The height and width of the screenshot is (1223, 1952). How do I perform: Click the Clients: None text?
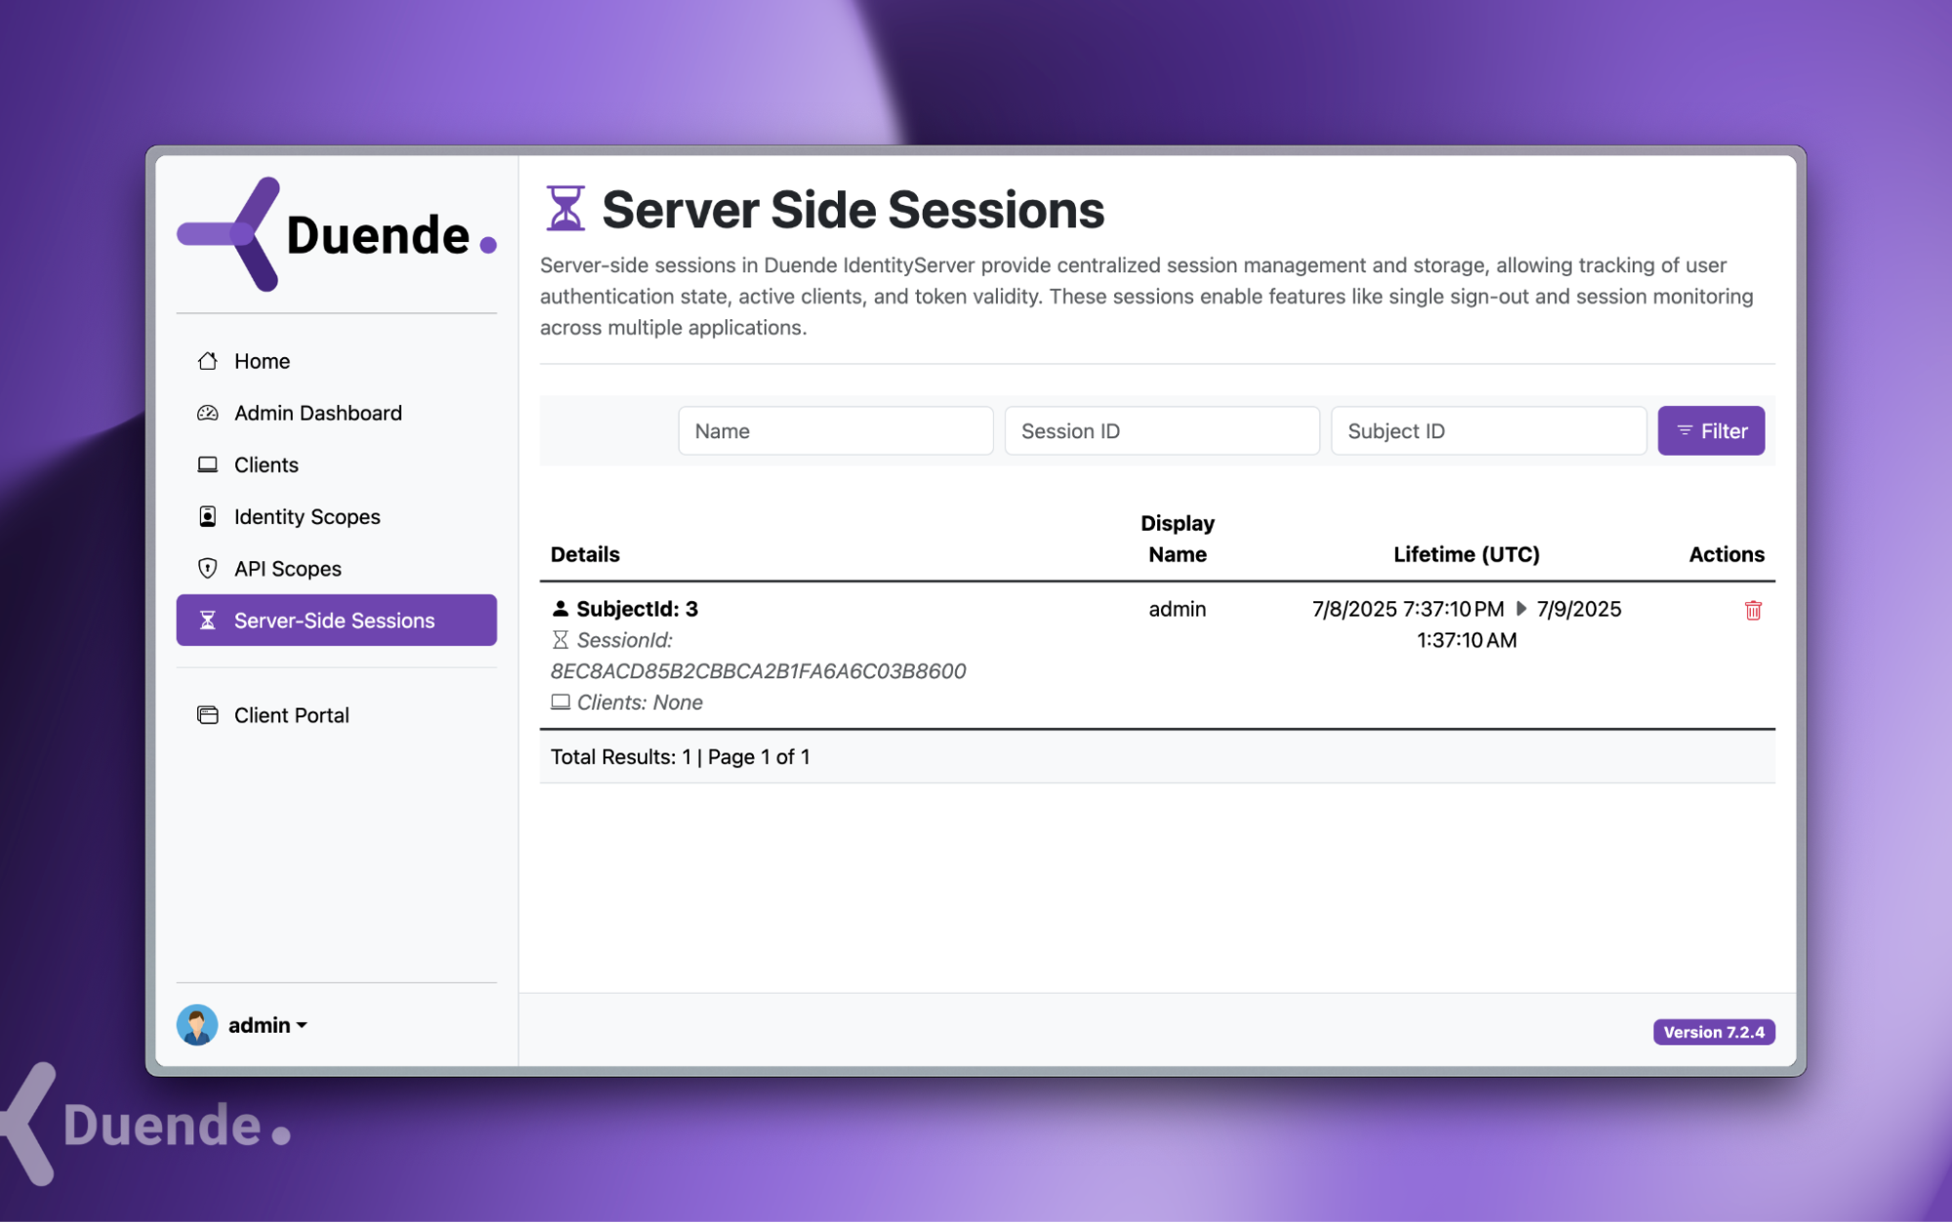click(640, 702)
